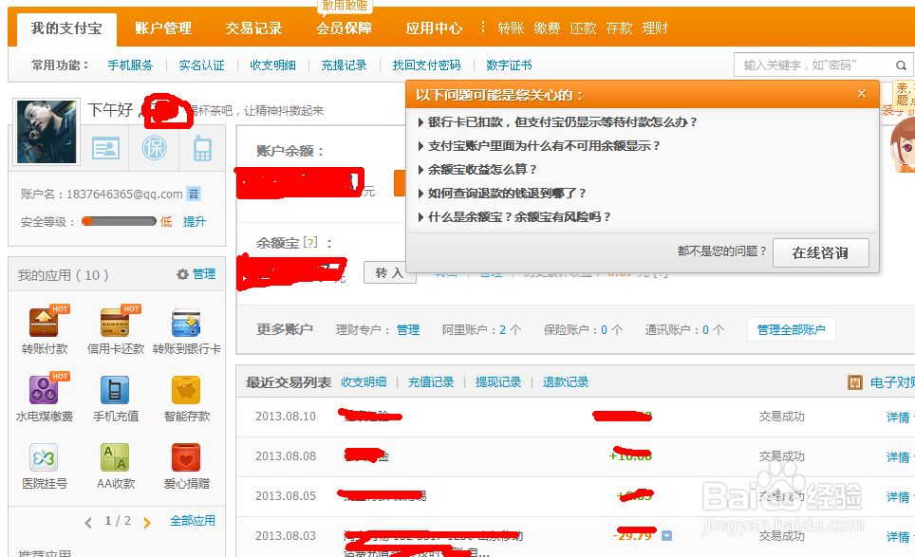Click the profile avatar photo
The height and width of the screenshot is (557, 915).
coord(47,132)
